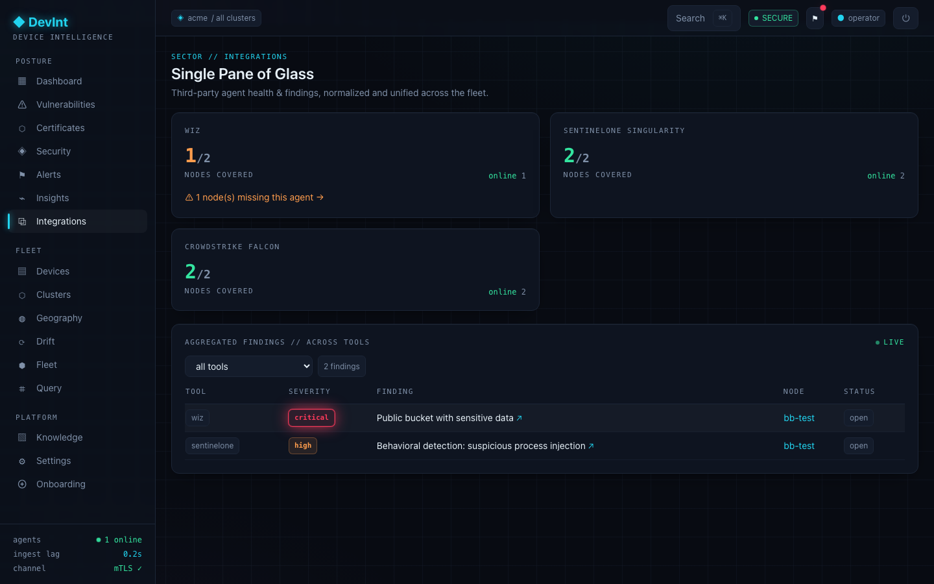The image size is (934, 584).
Task: Click the critical severity badge
Action: (311, 418)
